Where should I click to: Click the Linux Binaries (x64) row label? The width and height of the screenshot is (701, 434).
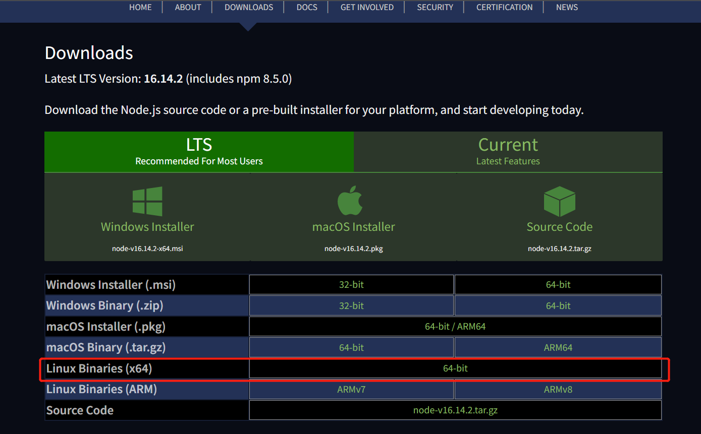pyautogui.click(x=99, y=368)
